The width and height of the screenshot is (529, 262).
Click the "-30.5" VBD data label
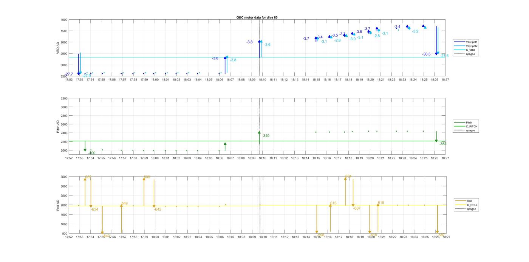(426, 54)
